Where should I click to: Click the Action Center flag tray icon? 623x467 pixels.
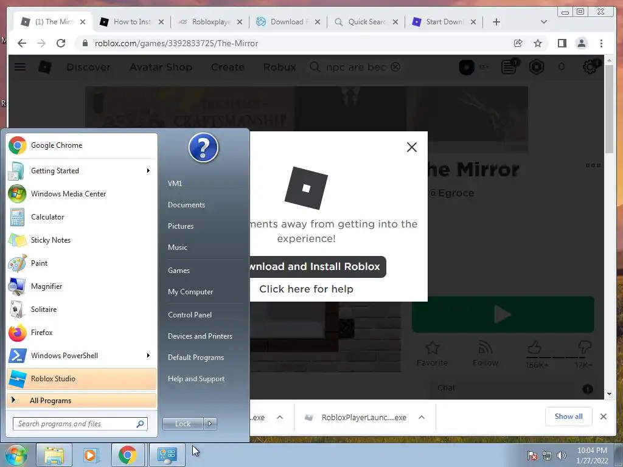click(532, 455)
